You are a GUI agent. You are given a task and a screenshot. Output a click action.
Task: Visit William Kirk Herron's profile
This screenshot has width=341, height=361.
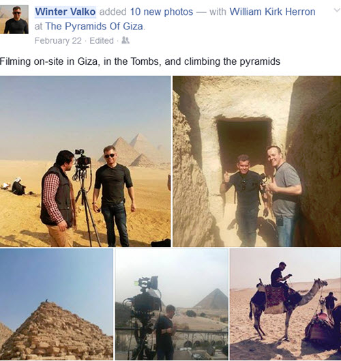(272, 12)
